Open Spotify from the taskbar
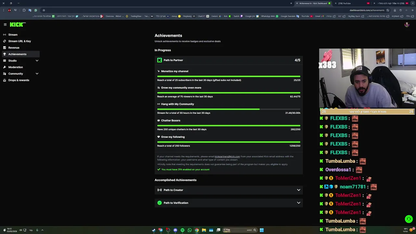The image size is (416, 234). pos(182,230)
